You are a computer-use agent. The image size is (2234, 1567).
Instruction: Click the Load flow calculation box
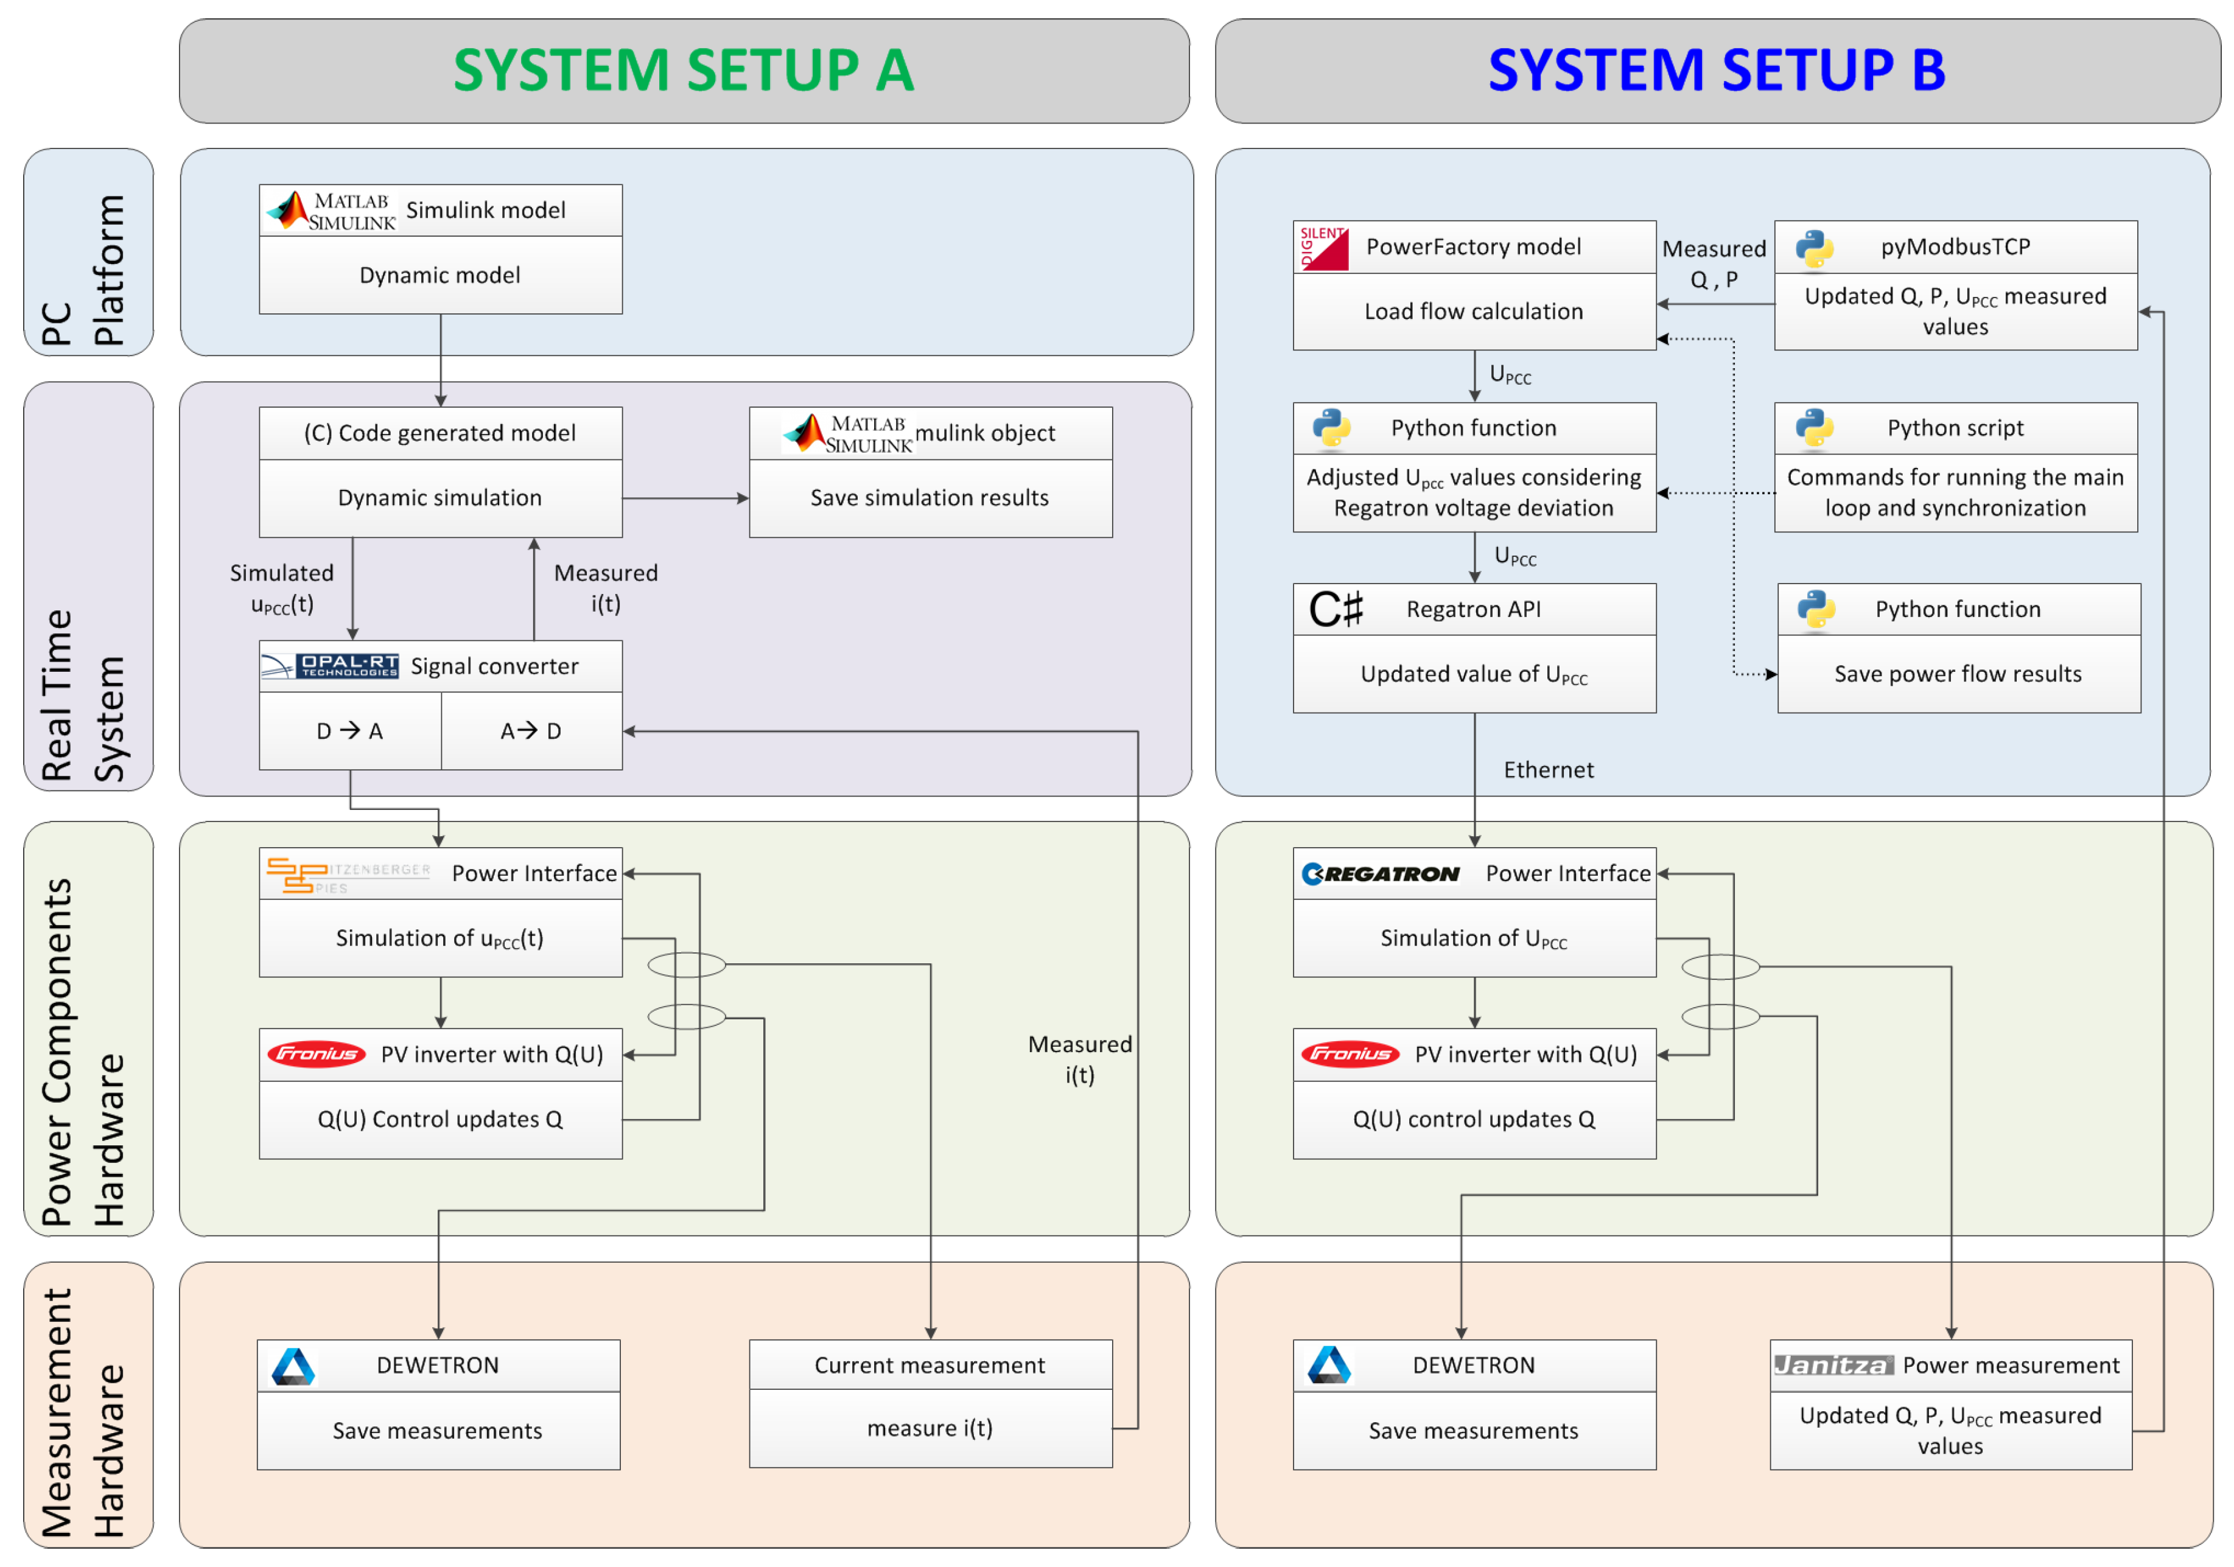(x=1473, y=312)
